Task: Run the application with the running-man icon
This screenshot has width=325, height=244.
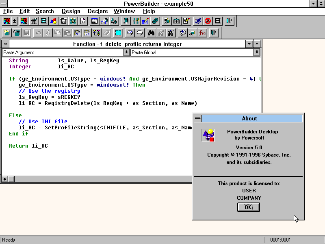Action: tap(198, 21)
